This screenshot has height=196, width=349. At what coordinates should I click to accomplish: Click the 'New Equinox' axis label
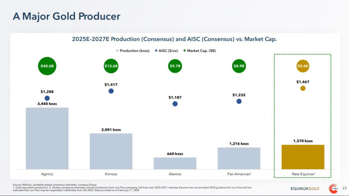303,174
